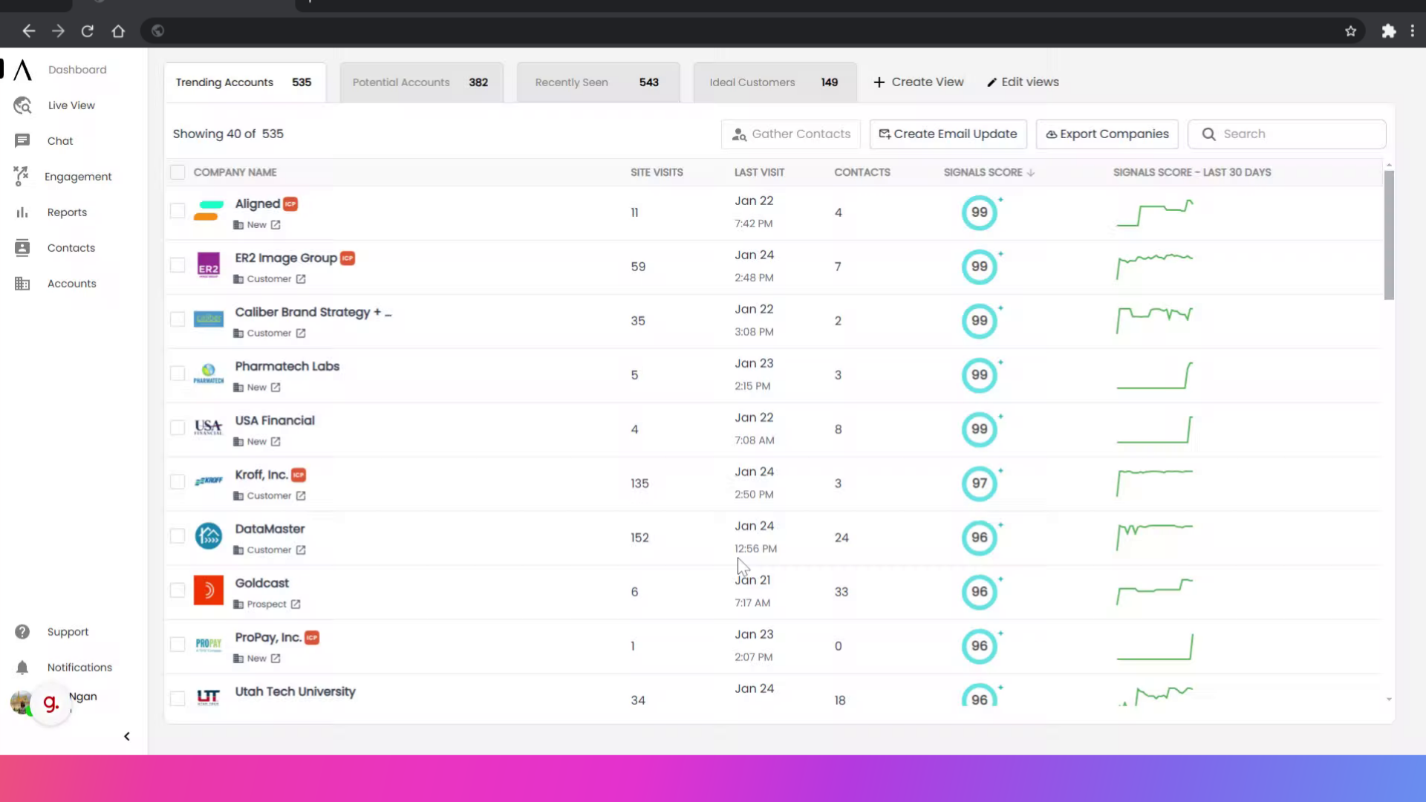The image size is (1426, 802).
Task: Sort by the Site Visits column header
Action: (657, 172)
